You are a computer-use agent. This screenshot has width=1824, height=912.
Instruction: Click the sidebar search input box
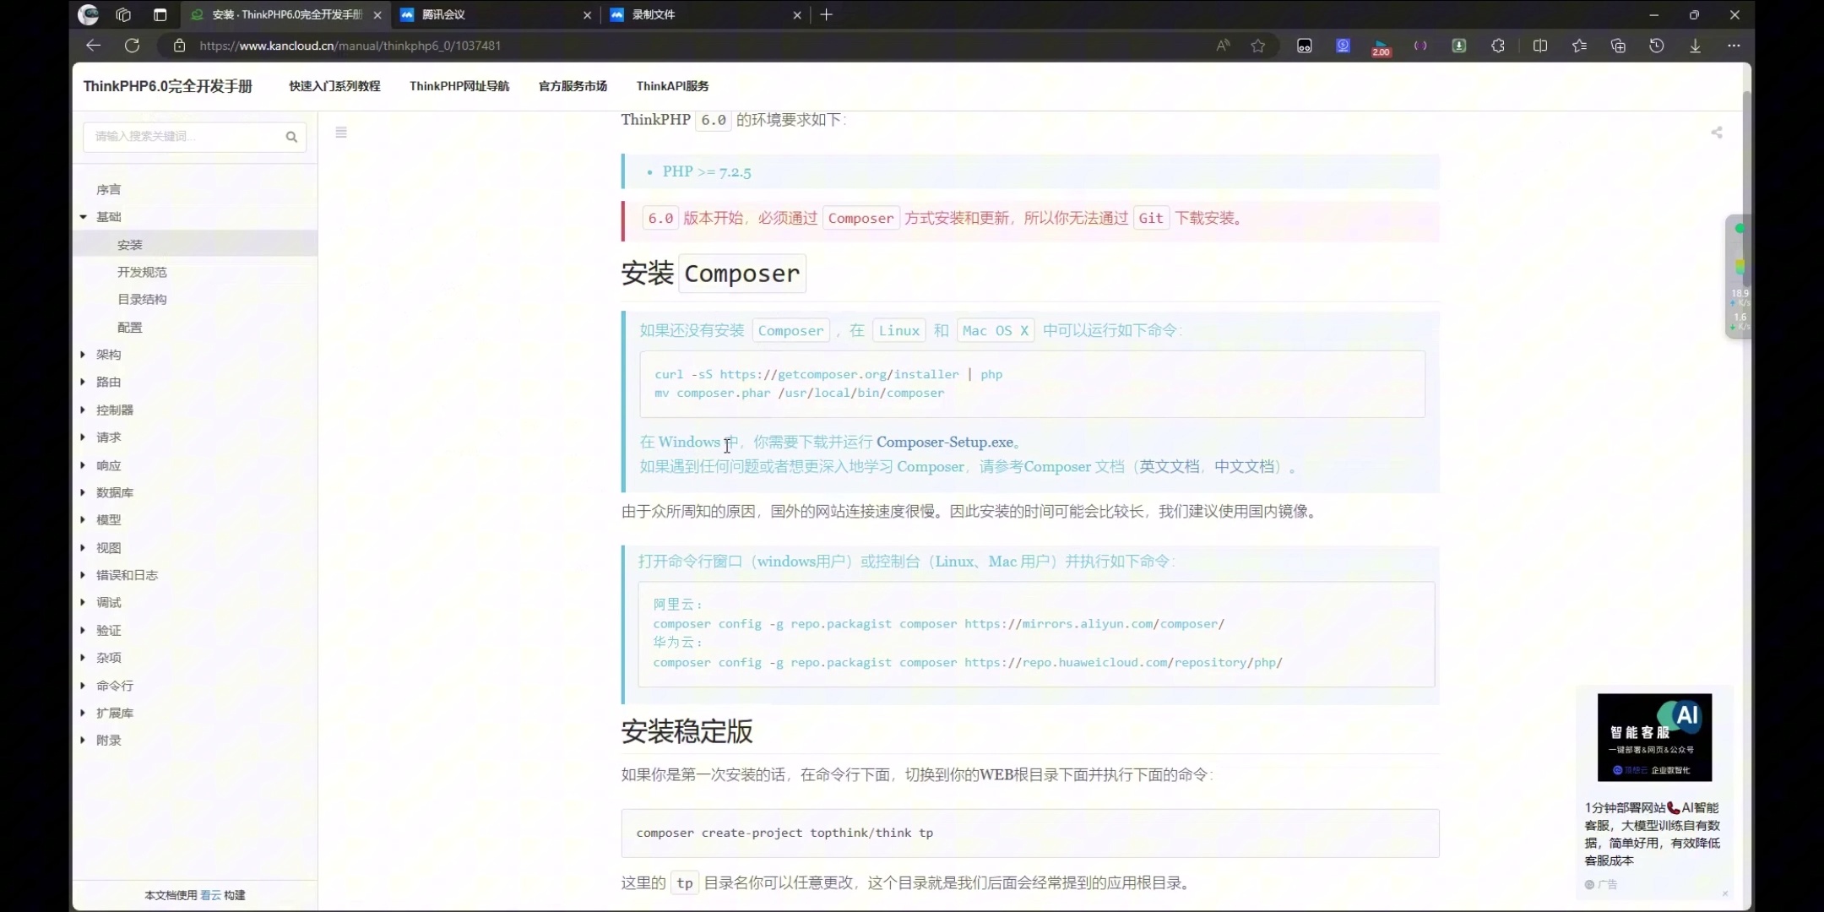click(186, 136)
